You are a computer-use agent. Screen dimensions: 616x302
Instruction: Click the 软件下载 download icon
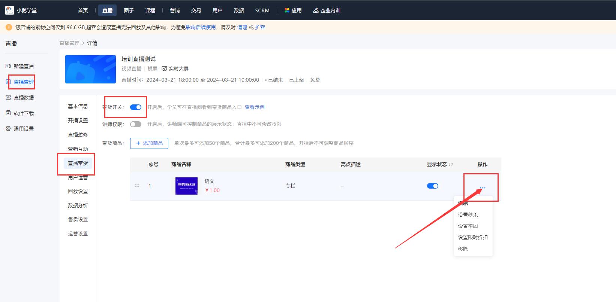point(8,113)
